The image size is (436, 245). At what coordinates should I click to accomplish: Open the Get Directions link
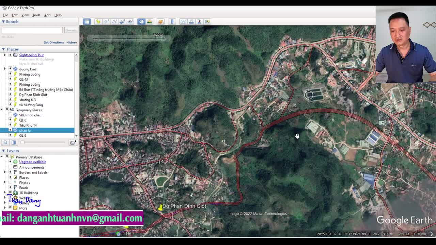click(54, 43)
